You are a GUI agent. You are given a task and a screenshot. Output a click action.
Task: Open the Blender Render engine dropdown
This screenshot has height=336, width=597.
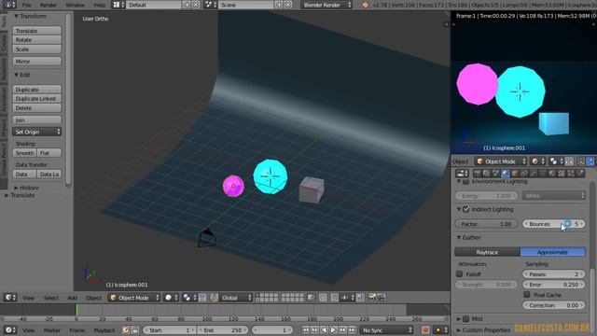[x=326, y=5]
